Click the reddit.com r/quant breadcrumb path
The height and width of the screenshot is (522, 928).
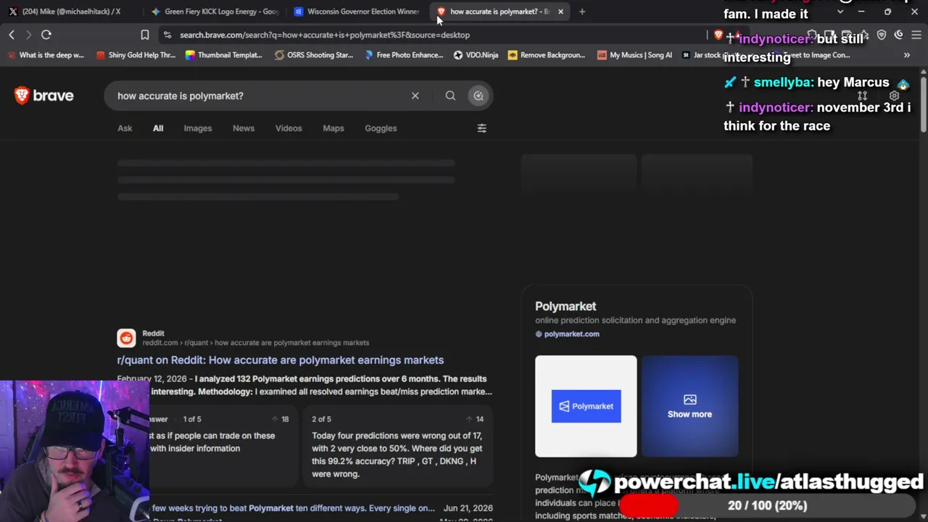tap(256, 343)
